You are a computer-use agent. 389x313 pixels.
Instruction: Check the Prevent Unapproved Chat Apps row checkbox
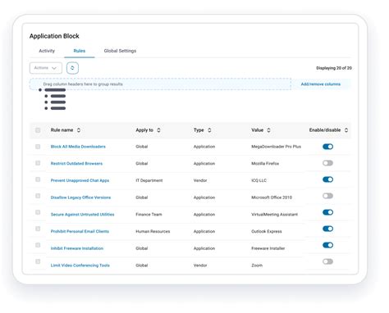click(38, 179)
